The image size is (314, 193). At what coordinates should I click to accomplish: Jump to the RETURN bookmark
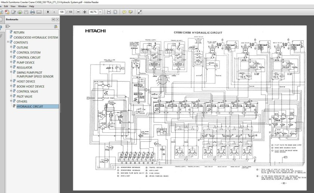(19, 33)
